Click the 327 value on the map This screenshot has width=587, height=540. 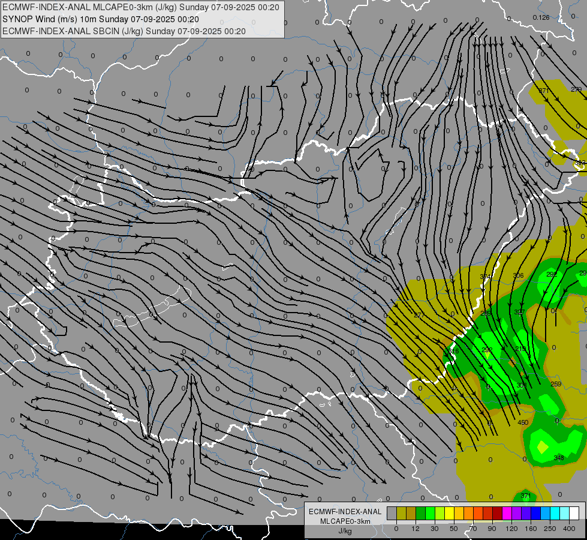[519, 312]
